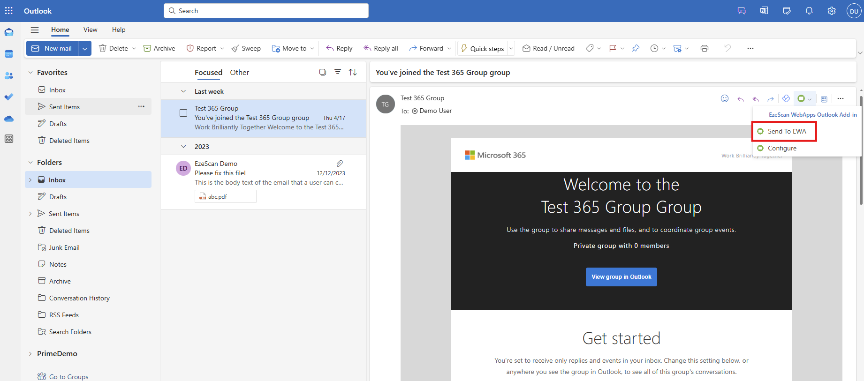Collapse the Last week message group
The height and width of the screenshot is (381, 864).
pos(183,91)
